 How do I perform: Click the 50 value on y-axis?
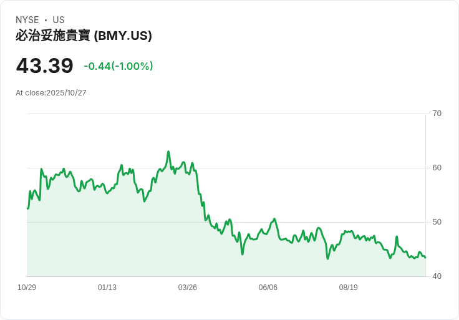tap(437, 222)
